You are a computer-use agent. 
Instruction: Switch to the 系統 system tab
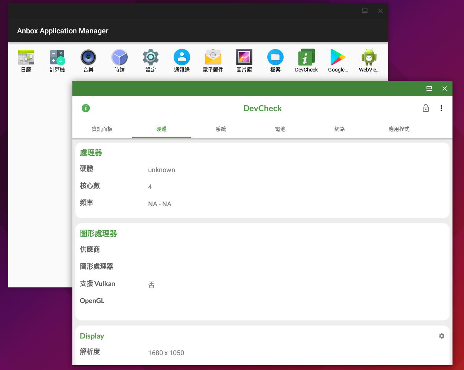tap(221, 129)
